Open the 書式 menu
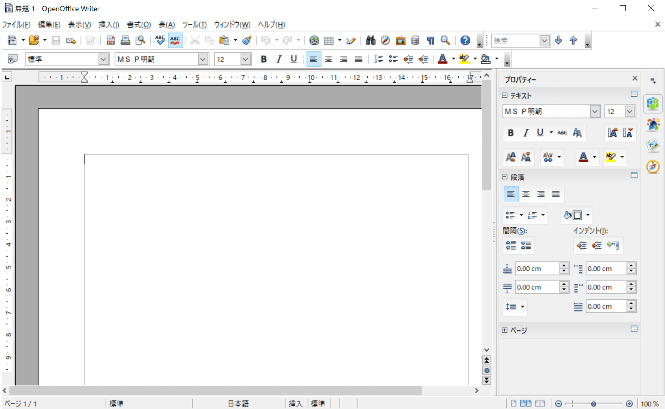The width and height of the screenshot is (665, 409). point(139,25)
